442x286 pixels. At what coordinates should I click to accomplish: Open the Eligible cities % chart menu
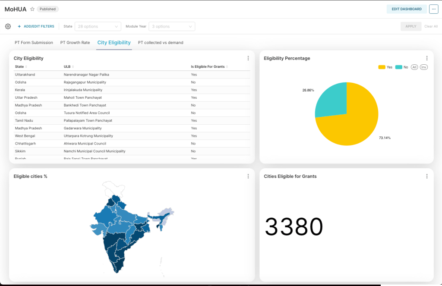[x=248, y=176]
